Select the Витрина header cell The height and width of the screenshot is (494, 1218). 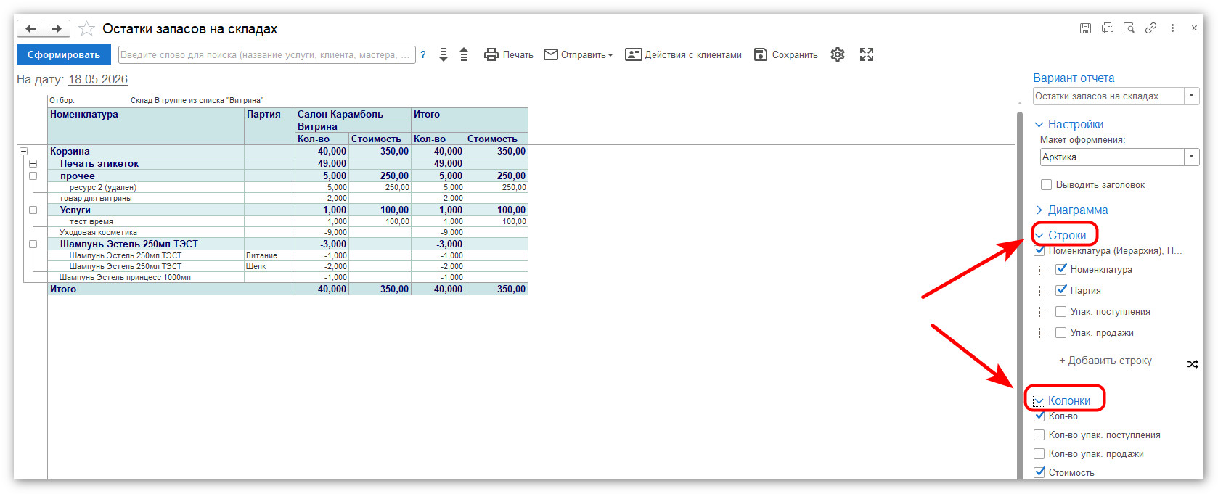pyautogui.click(x=353, y=126)
